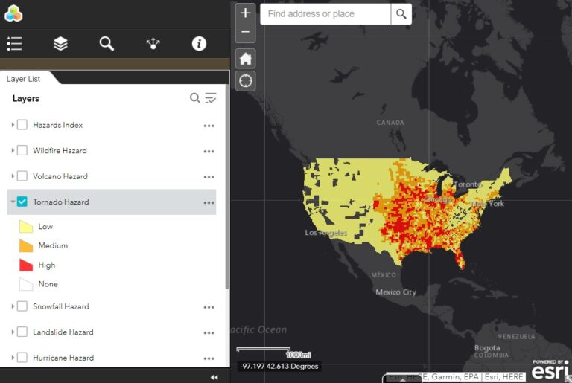Open Volcano Hazard options menu
This screenshot has width=572, height=383.
pyautogui.click(x=209, y=177)
